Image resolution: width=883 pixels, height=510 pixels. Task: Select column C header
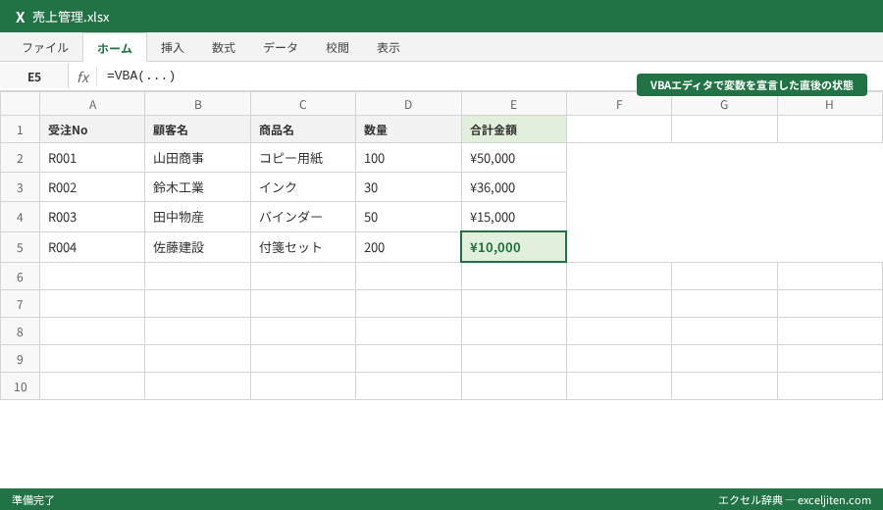click(303, 104)
